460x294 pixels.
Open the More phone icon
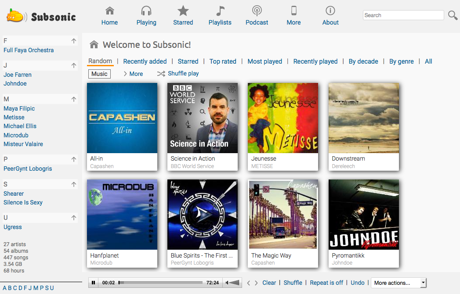[x=293, y=11]
